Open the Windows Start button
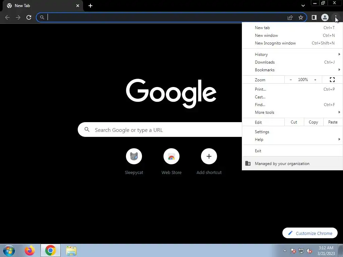343x257 pixels. 9,250
